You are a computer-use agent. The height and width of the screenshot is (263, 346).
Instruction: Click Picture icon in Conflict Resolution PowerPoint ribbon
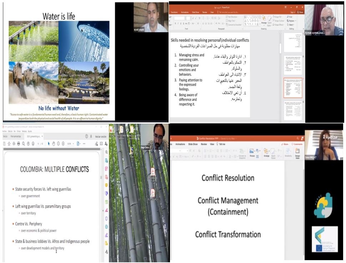click(x=252, y=152)
